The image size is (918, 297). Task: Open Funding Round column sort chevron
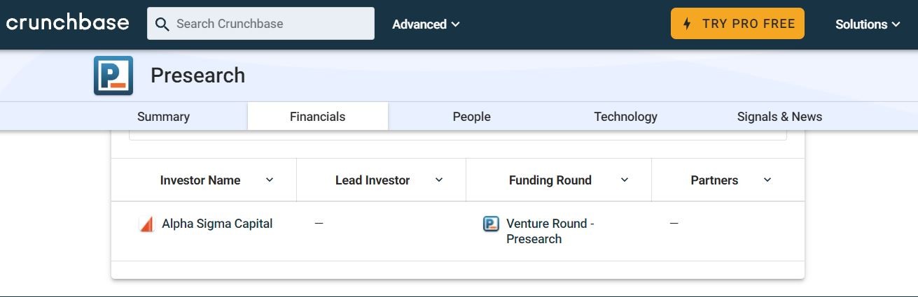click(625, 180)
